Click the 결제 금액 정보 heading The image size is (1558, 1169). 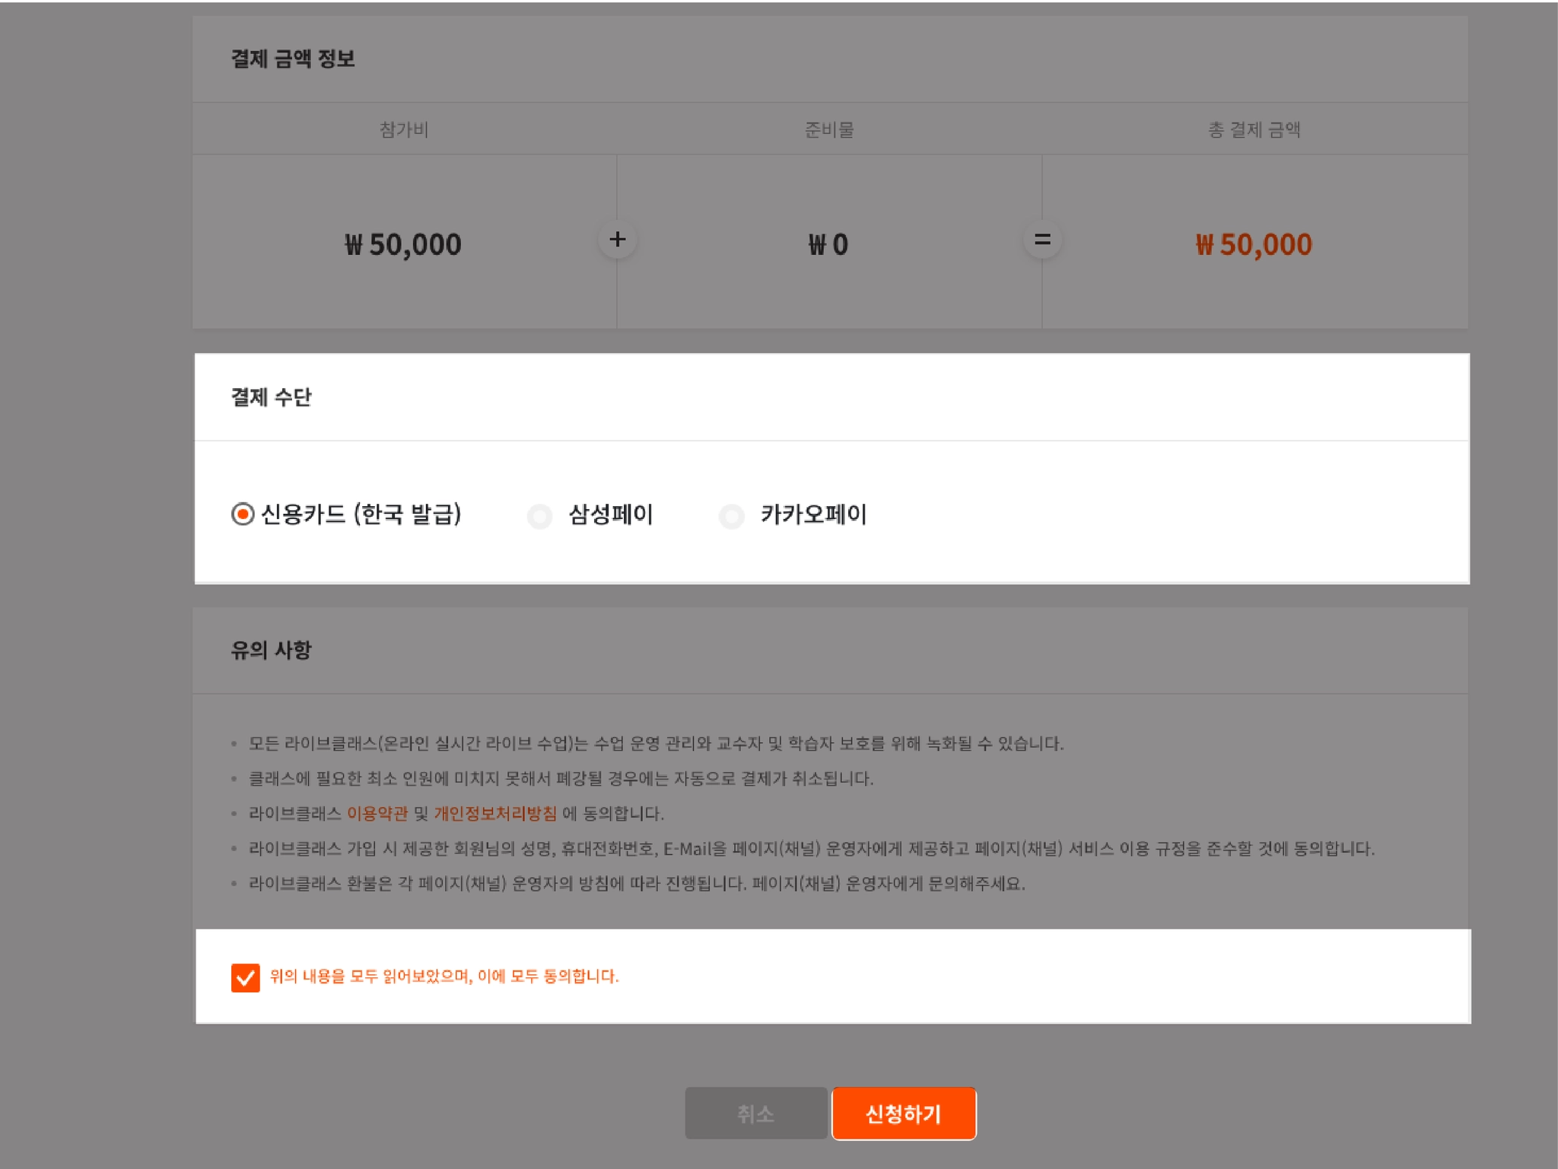(x=293, y=59)
